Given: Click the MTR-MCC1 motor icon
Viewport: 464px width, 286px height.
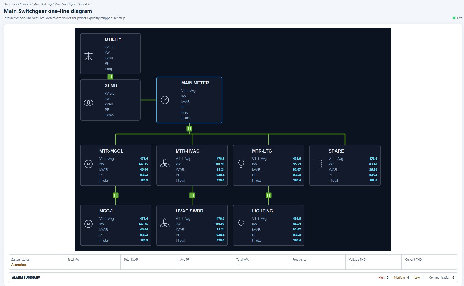Looking at the screenshot, I should tap(88, 164).
